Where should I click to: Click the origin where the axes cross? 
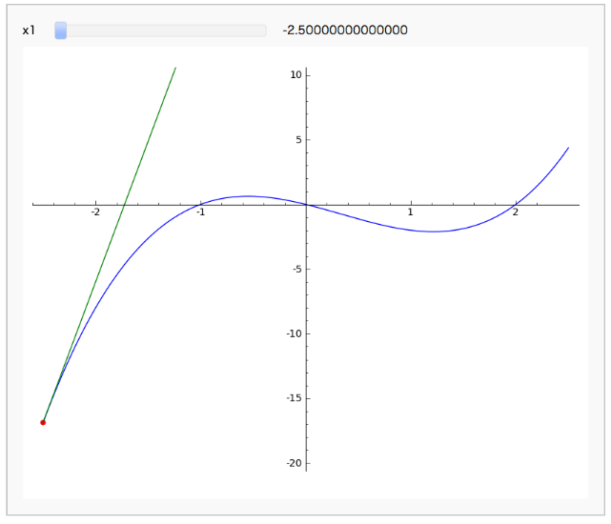coord(306,204)
